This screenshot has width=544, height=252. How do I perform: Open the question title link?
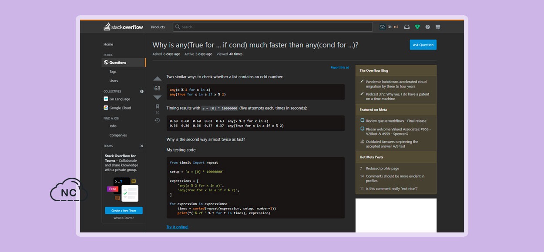pyautogui.click(x=255, y=45)
